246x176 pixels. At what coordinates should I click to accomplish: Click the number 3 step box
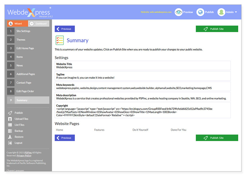pyautogui.click(x=11, y=48)
